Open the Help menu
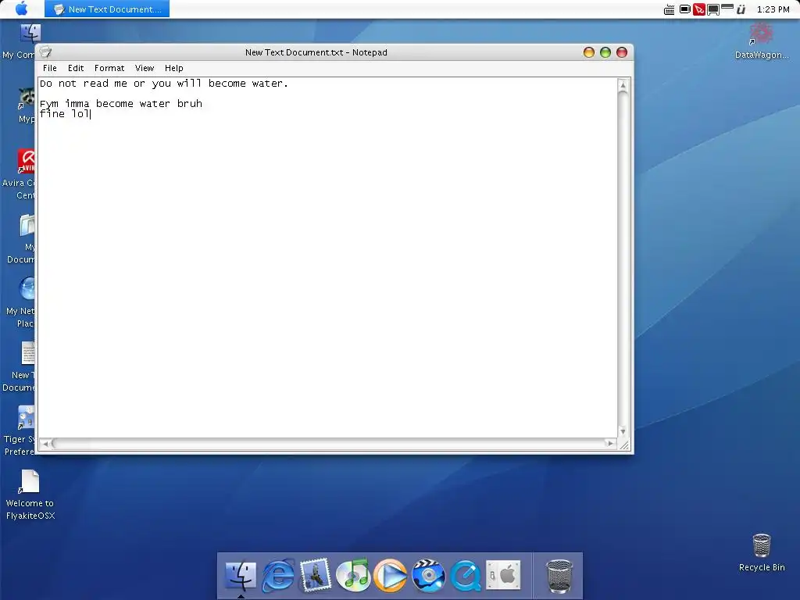Image resolution: width=800 pixels, height=600 pixels. coord(174,68)
